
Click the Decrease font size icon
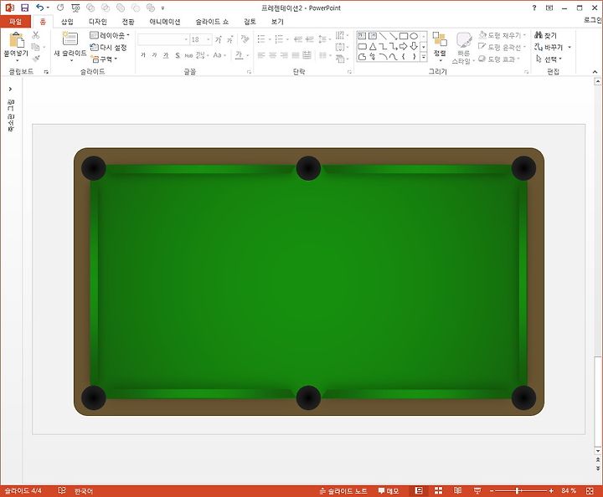click(230, 39)
